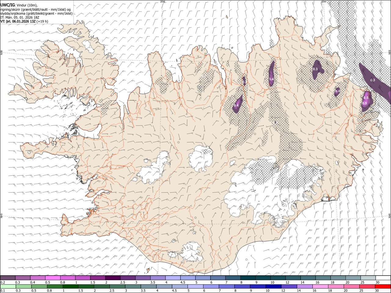
Task: Click the 'Vindur (10m)' label in header
Action: [26, 5]
